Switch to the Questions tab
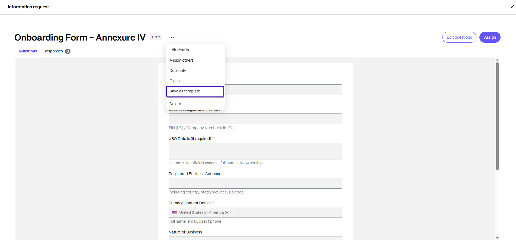516x244 pixels. (x=28, y=51)
